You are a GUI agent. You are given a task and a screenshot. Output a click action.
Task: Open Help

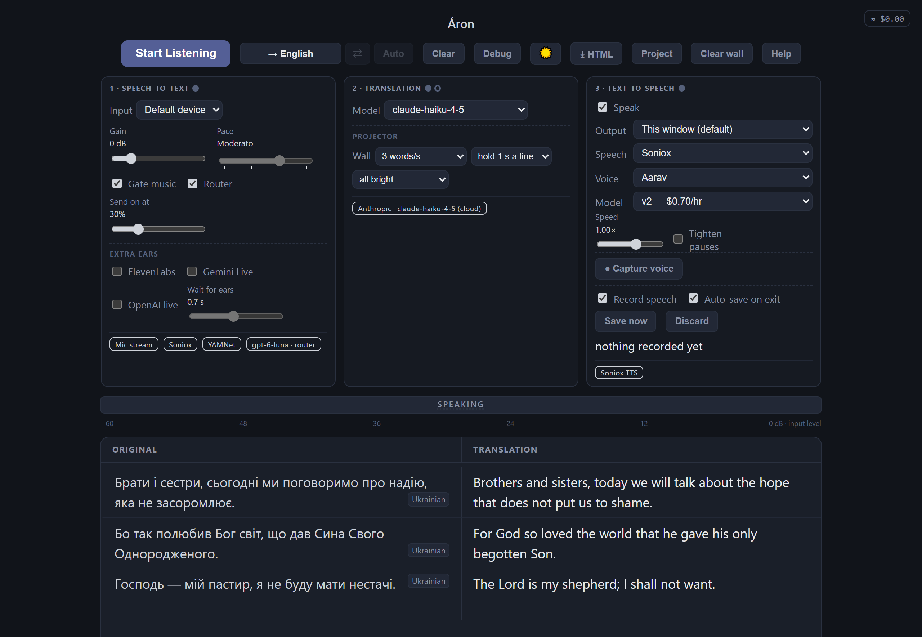tap(781, 53)
